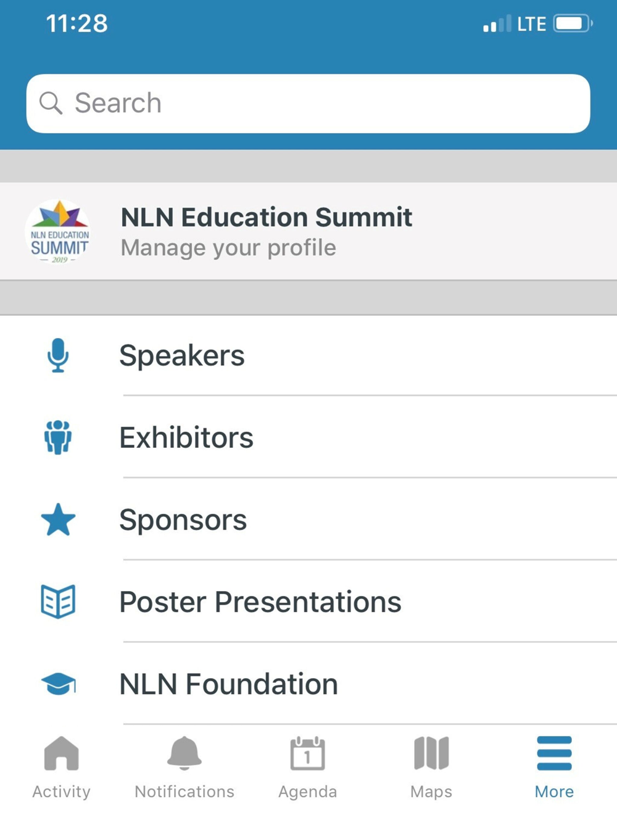Tap the Sponsors star icon

click(58, 519)
